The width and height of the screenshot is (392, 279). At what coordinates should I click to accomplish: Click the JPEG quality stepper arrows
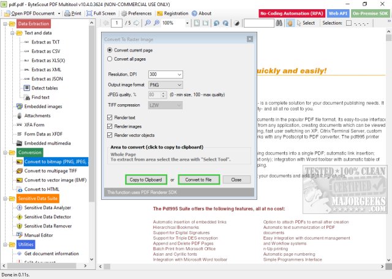coord(164,95)
